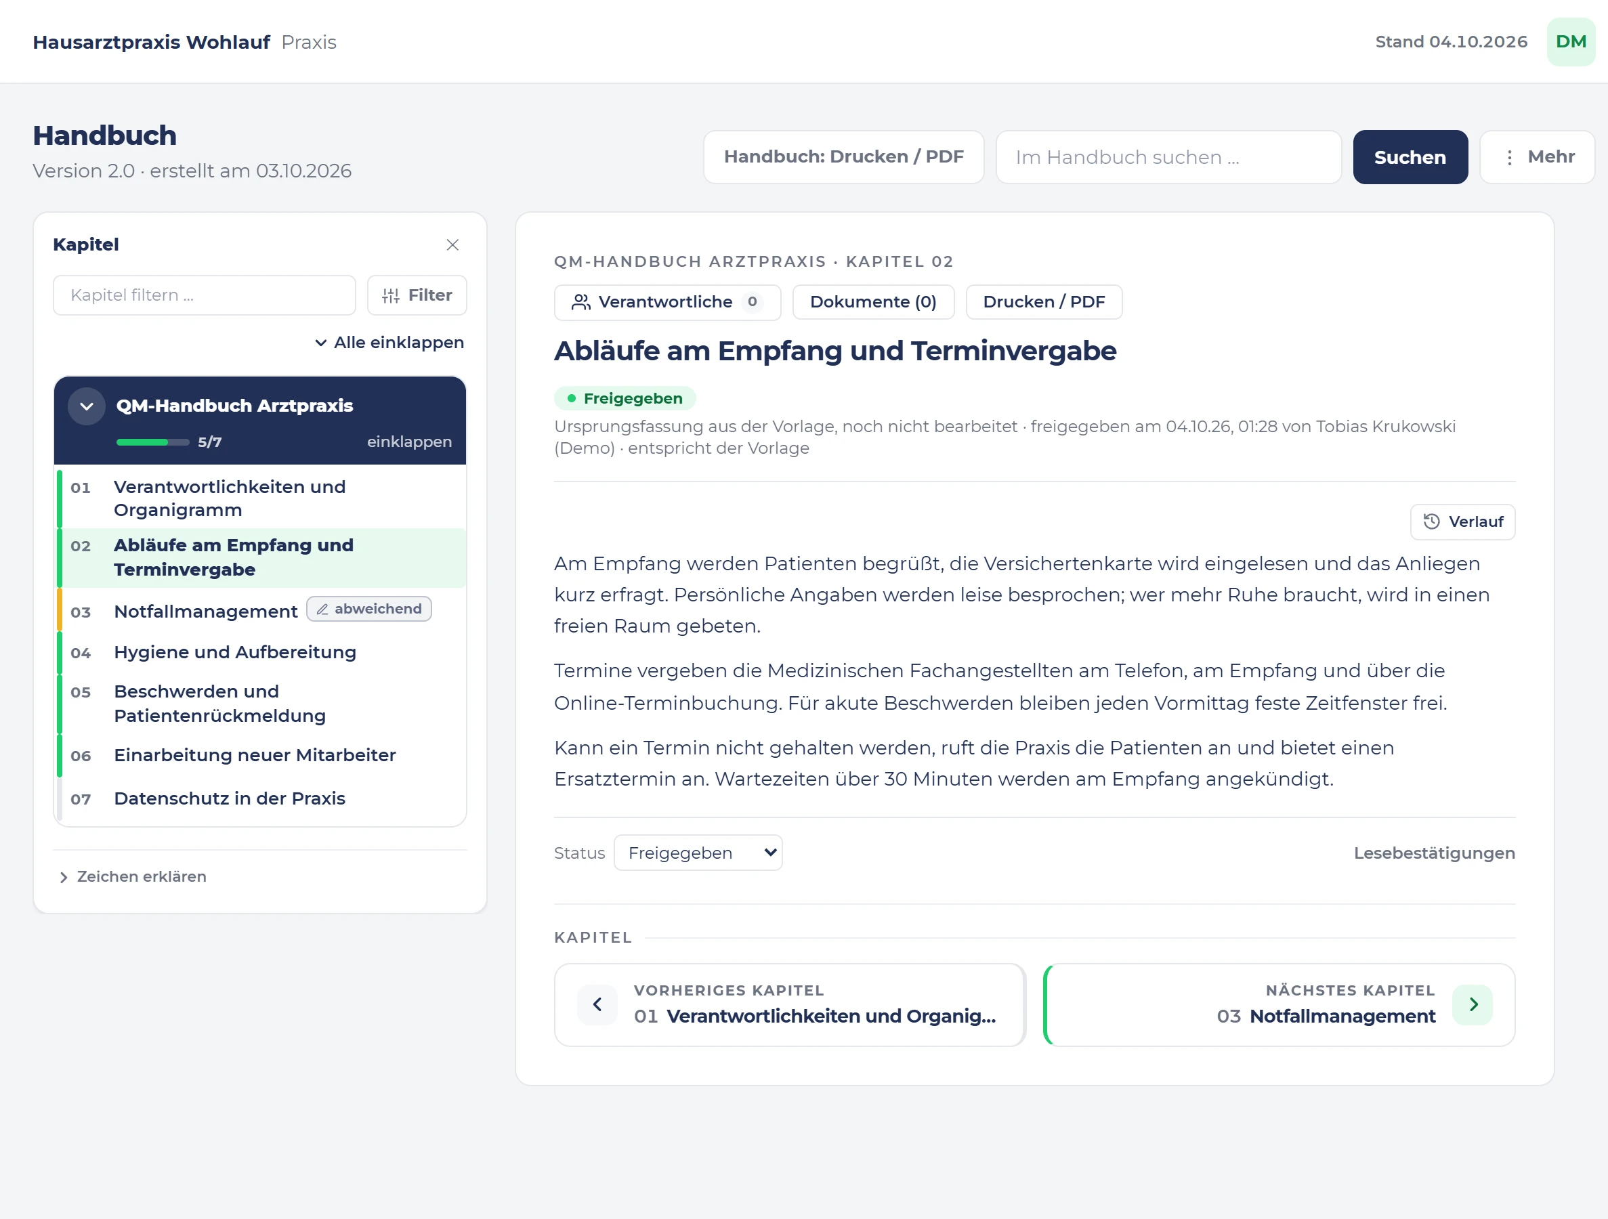This screenshot has height=1219, width=1608.
Task: Open the Status dropdown Freigegeben
Action: (x=698, y=853)
